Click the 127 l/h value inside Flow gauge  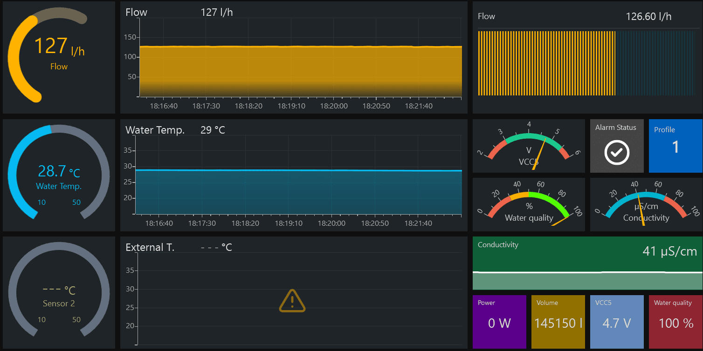tap(59, 46)
